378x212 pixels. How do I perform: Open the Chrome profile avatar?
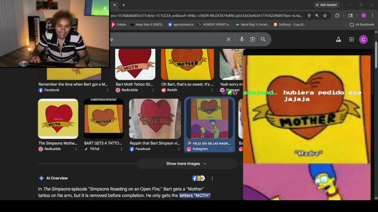(364, 16)
